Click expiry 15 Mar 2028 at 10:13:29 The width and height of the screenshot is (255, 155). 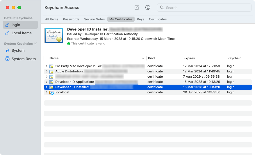click(201, 82)
